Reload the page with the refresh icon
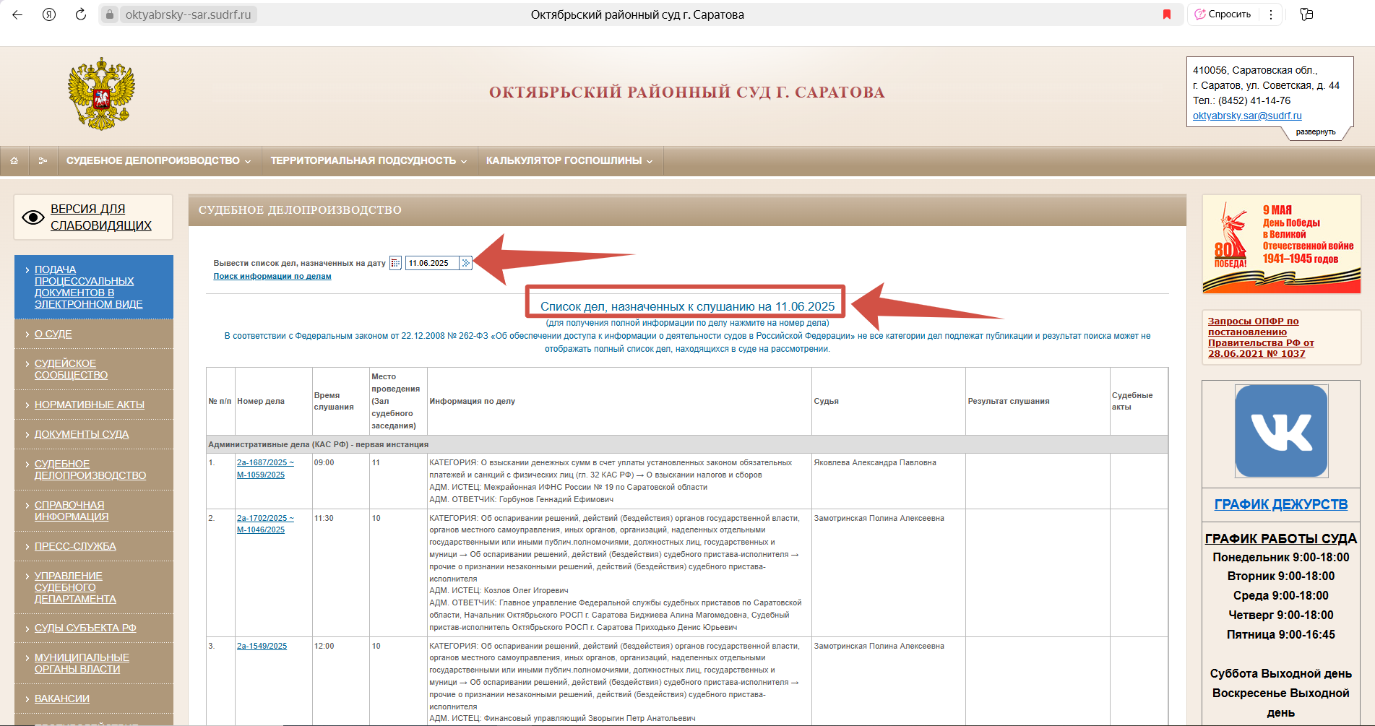Viewport: 1375px width, 726px height. 81,14
